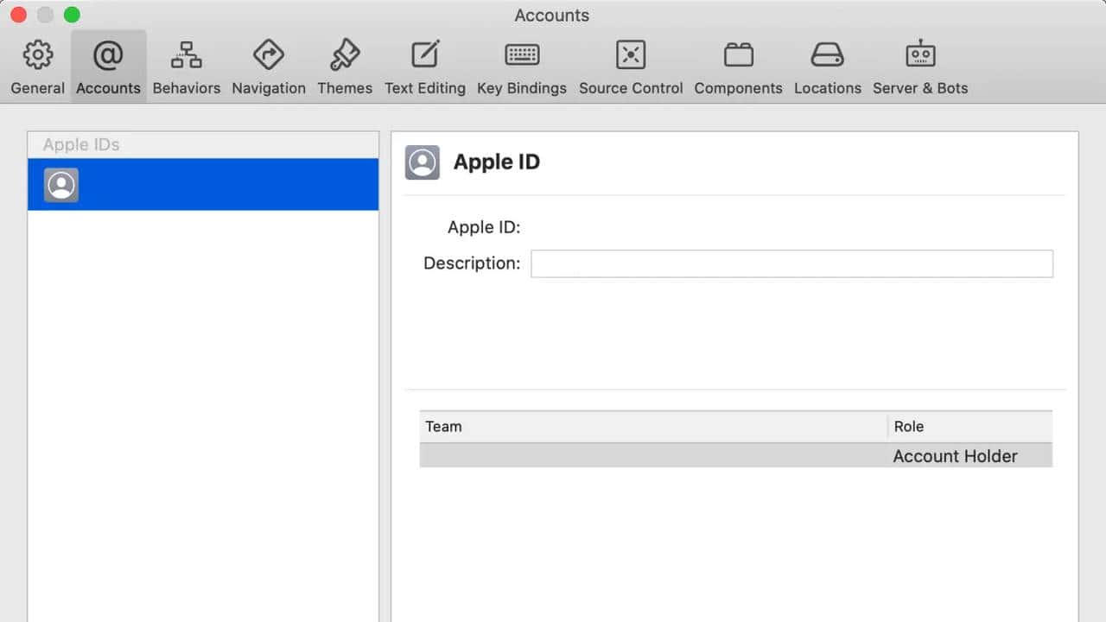Click the Apple IDs list title
This screenshot has width=1106, height=622.
[79, 144]
